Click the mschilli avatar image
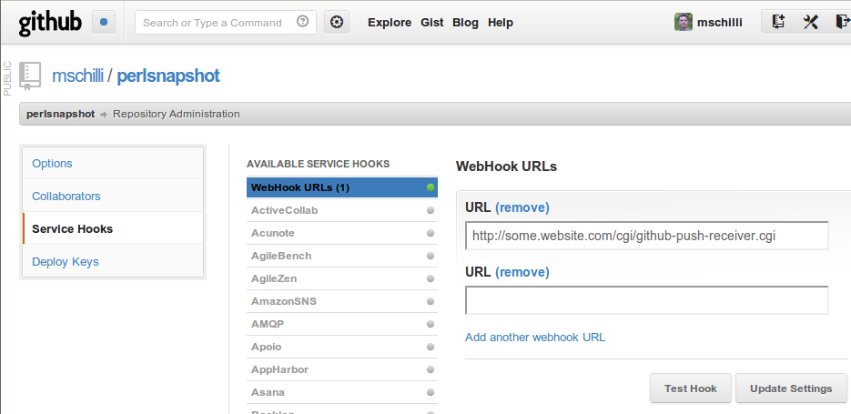 [684, 22]
